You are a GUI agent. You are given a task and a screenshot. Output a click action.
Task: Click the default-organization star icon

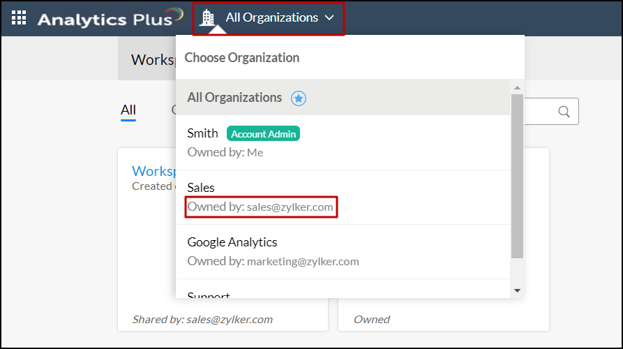(299, 98)
